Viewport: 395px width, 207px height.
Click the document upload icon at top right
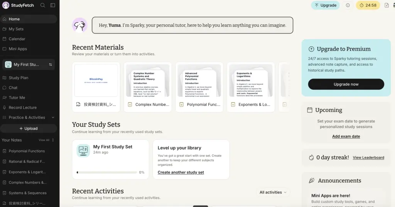[387, 5]
